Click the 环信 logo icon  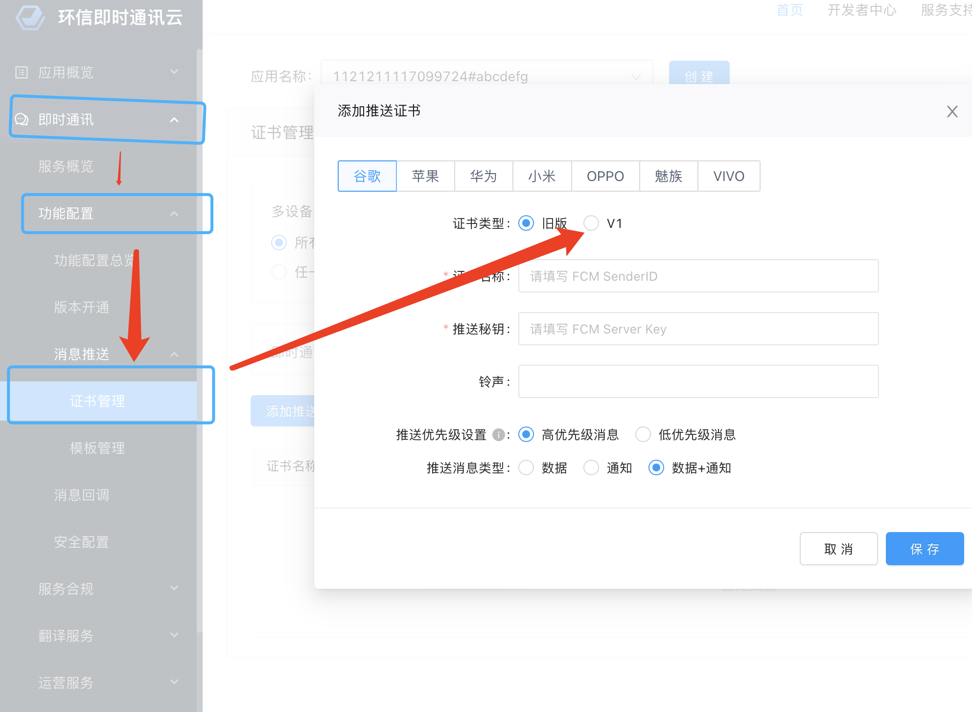[x=30, y=18]
